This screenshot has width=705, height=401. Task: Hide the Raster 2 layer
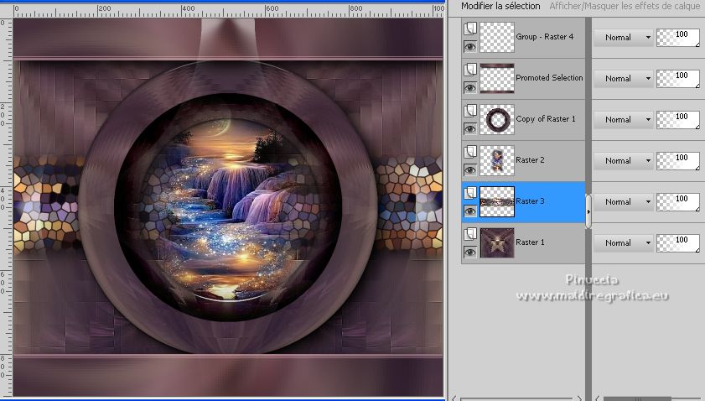tap(469, 169)
